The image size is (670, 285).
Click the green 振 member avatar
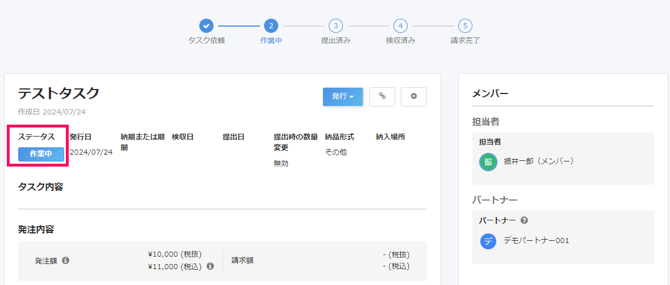pyautogui.click(x=488, y=161)
